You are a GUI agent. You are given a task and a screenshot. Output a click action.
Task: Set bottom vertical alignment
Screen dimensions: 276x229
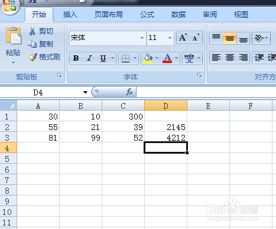click(243, 38)
